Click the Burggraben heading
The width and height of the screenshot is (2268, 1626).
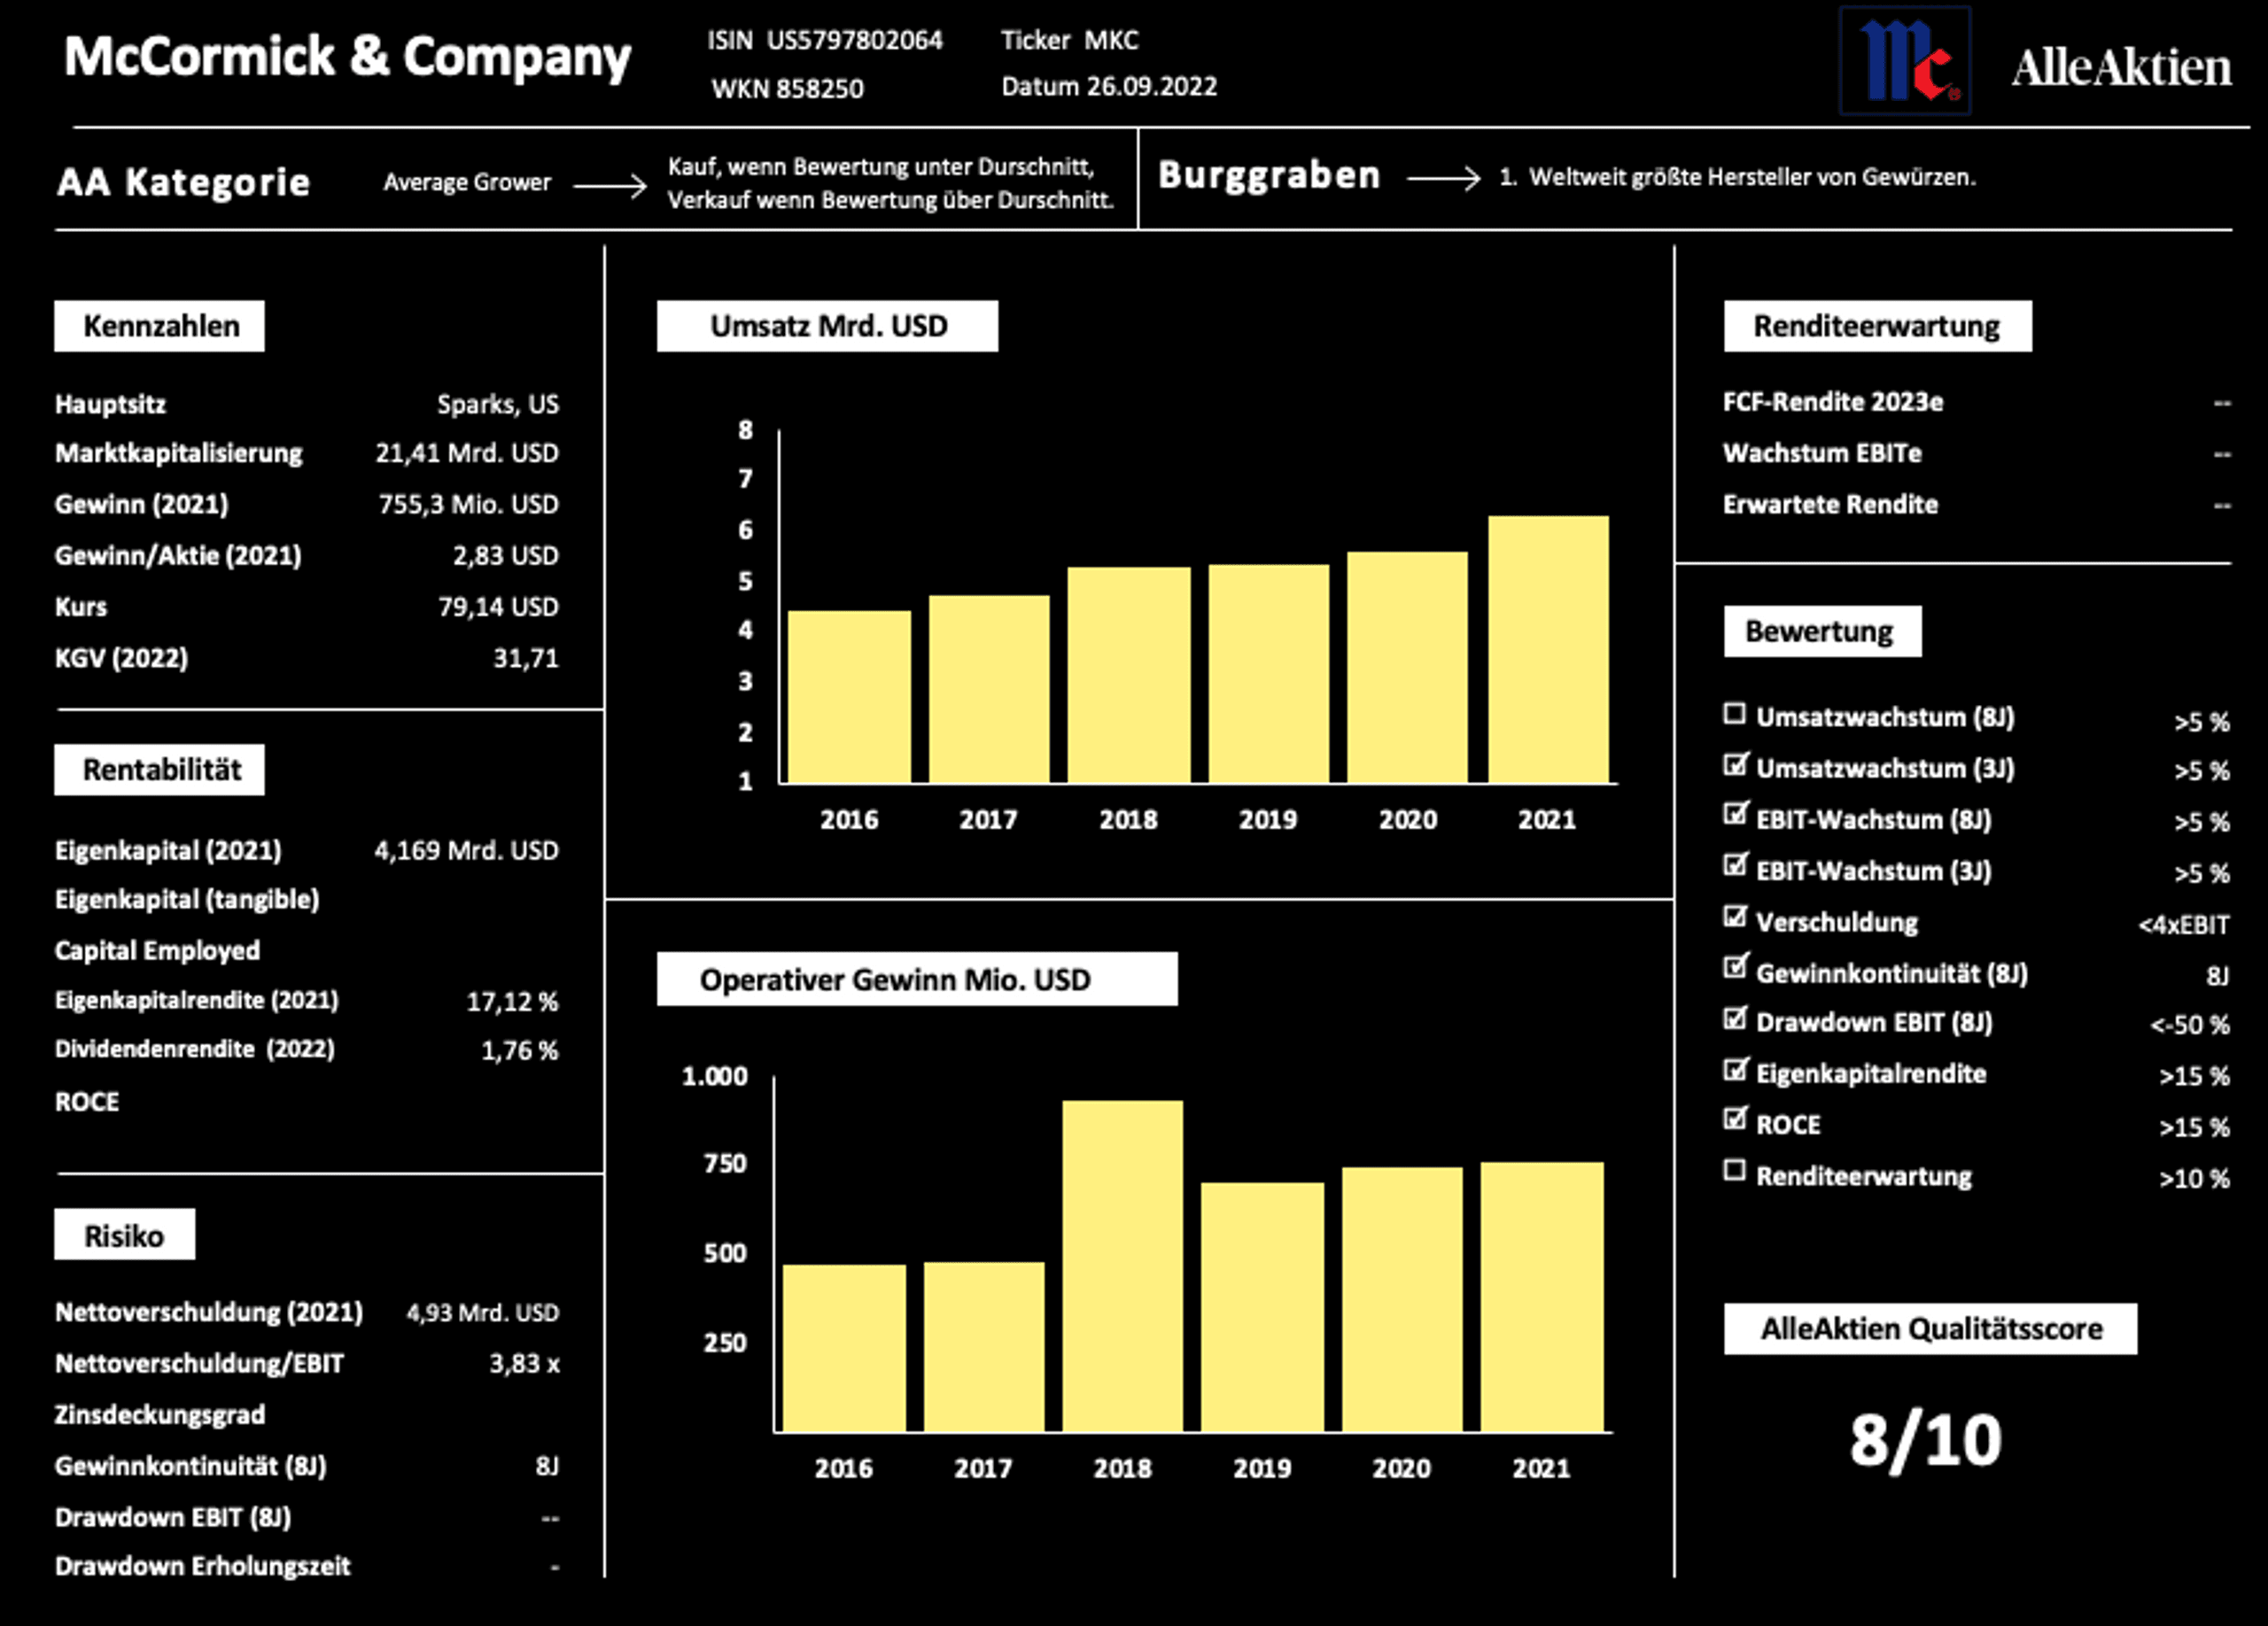(1269, 174)
